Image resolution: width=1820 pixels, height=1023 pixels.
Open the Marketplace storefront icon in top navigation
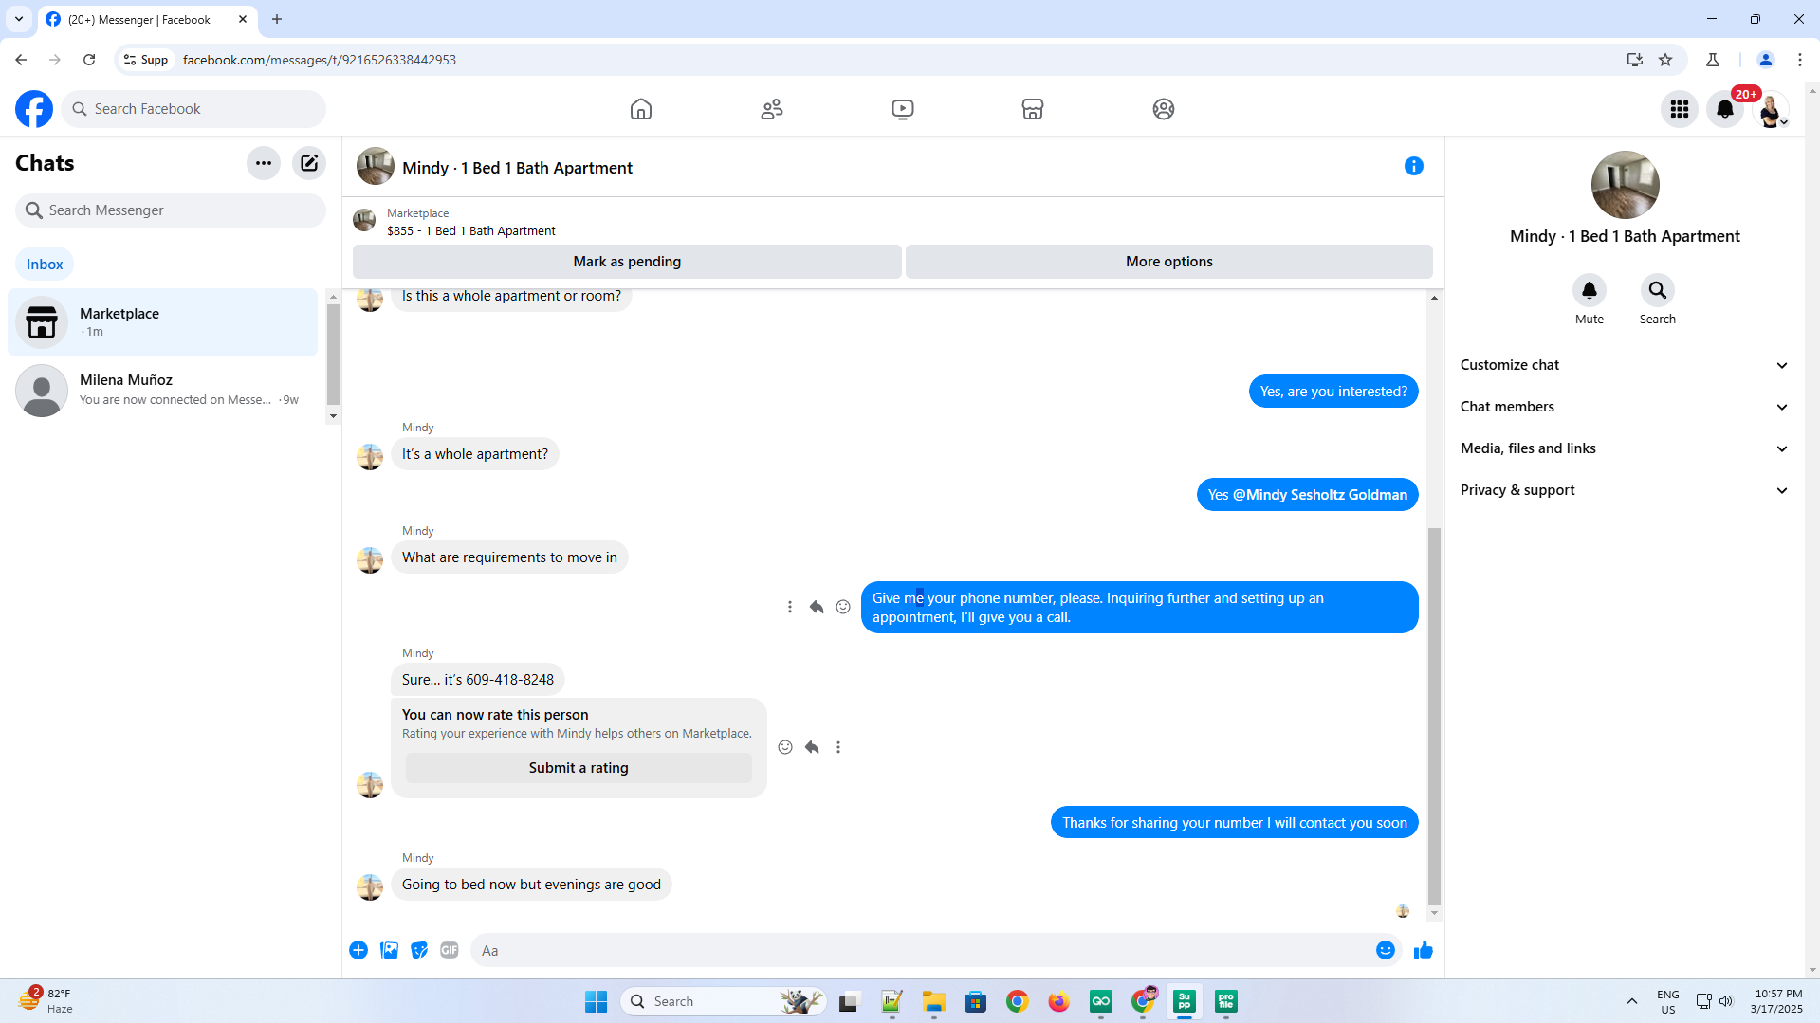(x=1033, y=109)
